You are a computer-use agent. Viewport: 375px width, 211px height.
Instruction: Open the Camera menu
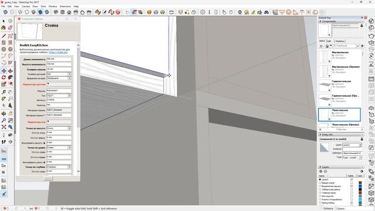point(26,6)
